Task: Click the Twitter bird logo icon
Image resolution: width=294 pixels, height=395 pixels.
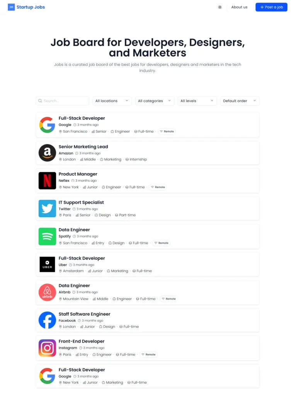Action: tap(47, 208)
